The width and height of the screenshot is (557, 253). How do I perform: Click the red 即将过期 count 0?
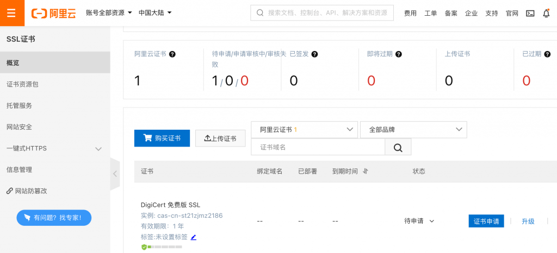tap(371, 81)
